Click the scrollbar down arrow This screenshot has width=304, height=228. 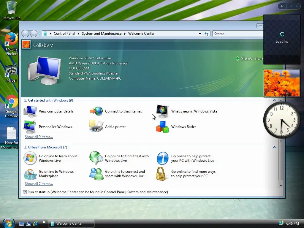pos(281,186)
